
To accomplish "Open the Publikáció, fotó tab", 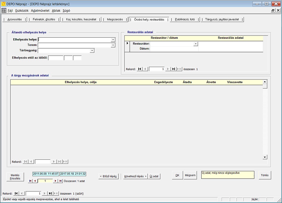I will pyautogui.click(x=185, y=20).
